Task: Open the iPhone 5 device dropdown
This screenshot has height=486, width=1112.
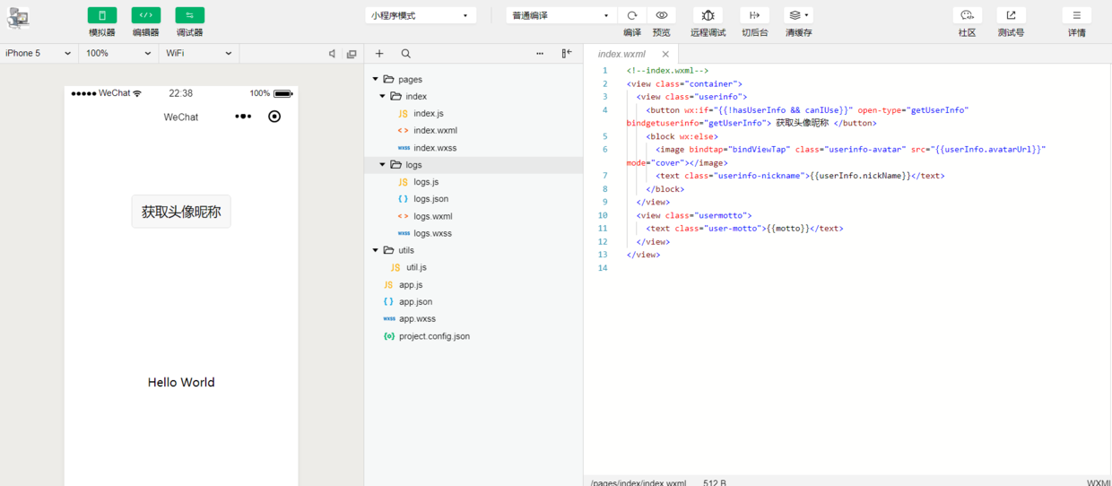Action: point(39,54)
